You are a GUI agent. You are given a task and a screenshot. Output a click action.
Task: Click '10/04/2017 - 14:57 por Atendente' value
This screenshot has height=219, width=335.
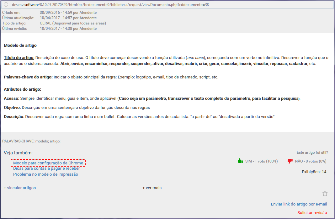point(68,18)
